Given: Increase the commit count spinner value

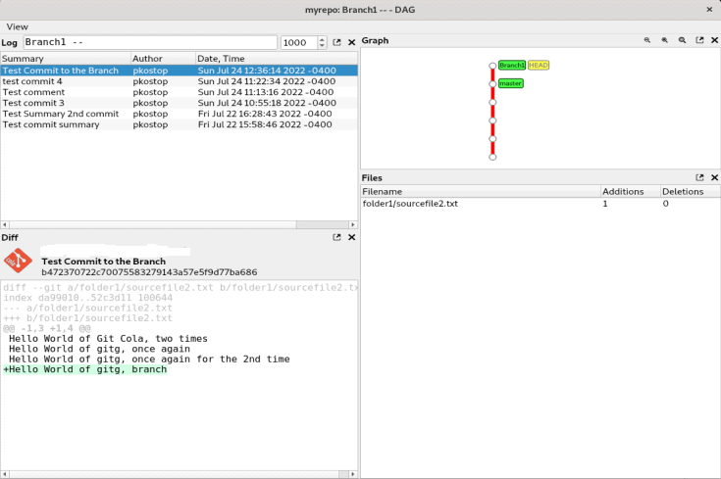Looking at the screenshot, I should (x=322, y=39).
